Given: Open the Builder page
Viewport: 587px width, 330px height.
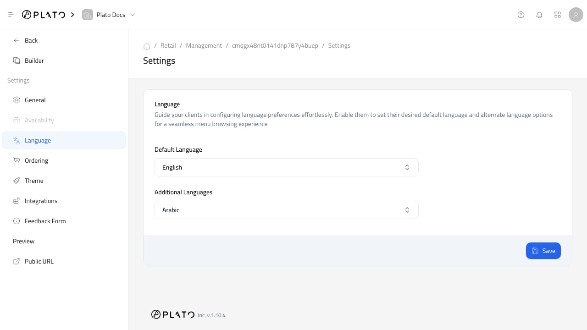Looking at the screenshot, I should [x=64, y=60].
